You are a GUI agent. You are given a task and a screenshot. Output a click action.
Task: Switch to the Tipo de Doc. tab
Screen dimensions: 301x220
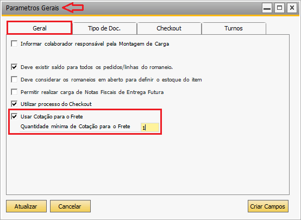(x=104, y=28)
